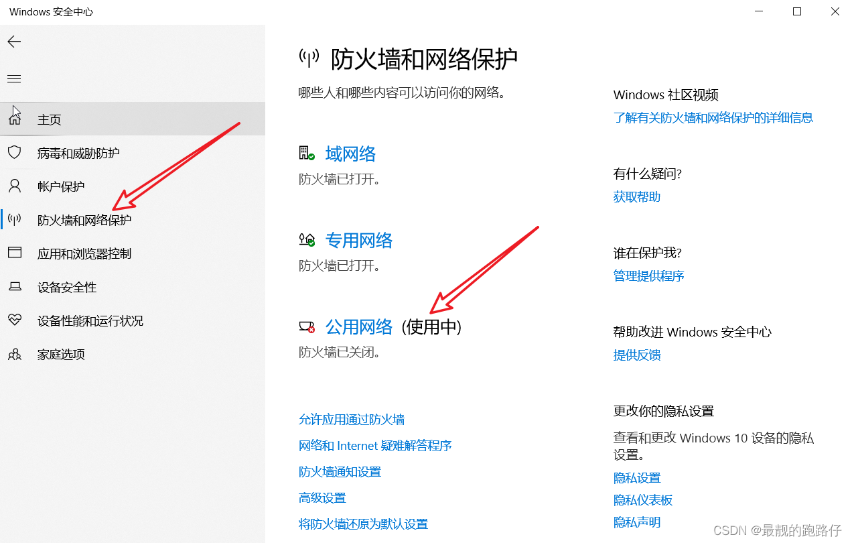The height and width of the screenshot is (543, 852).
Task: Click the (使用中) label
Action: [432, 327]
